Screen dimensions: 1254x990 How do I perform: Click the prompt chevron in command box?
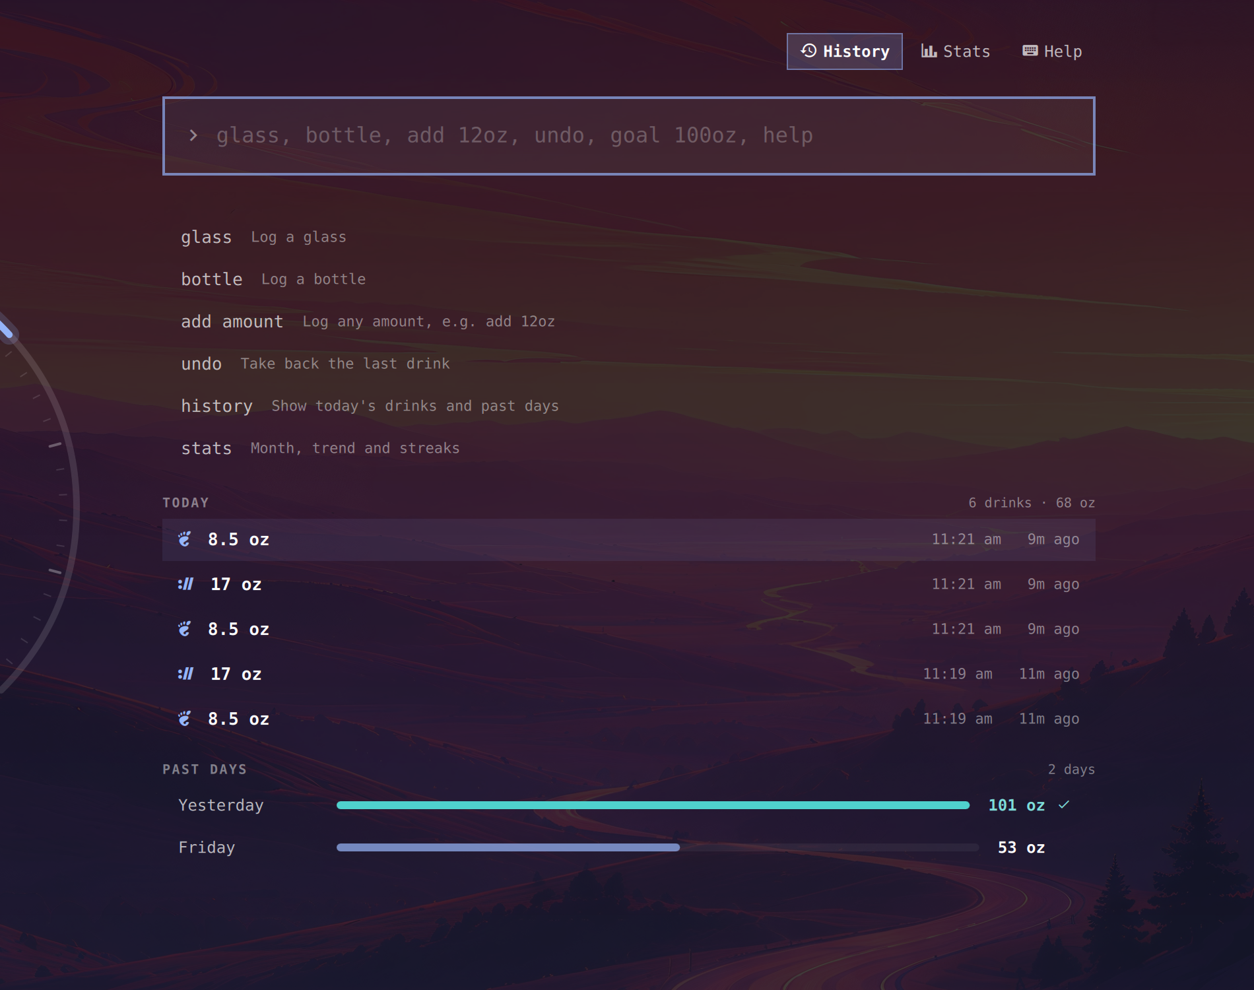click(x=193, y=135)
